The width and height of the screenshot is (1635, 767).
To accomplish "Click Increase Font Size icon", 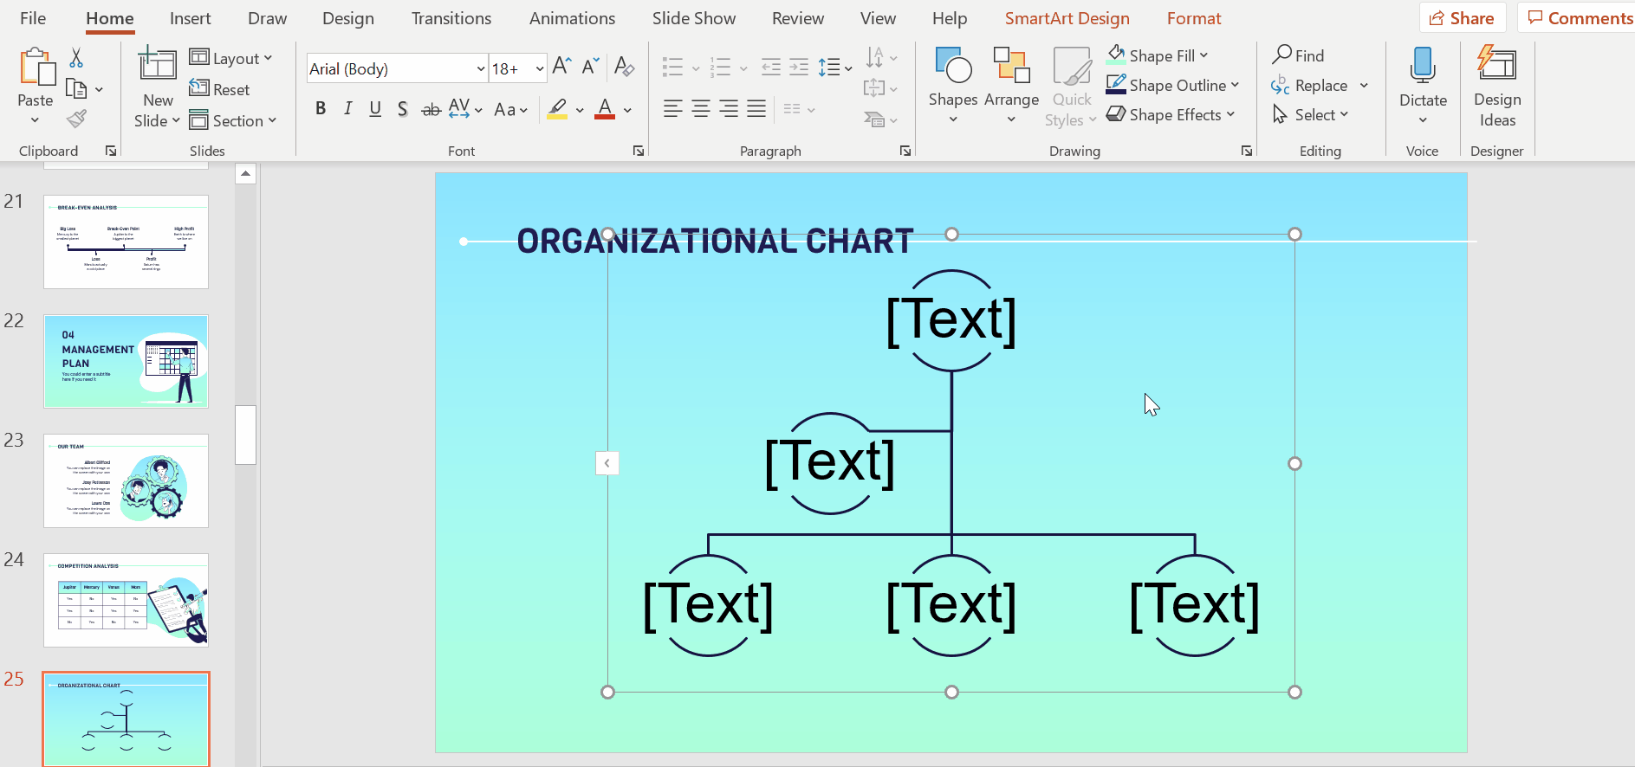I will coord(561,67).
